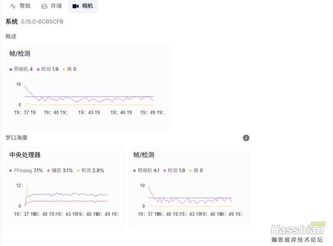This screenshot has width=333, height=246.
Task: Toggle FFmpeg 7.1% legend entry
Action: (26, 170)
